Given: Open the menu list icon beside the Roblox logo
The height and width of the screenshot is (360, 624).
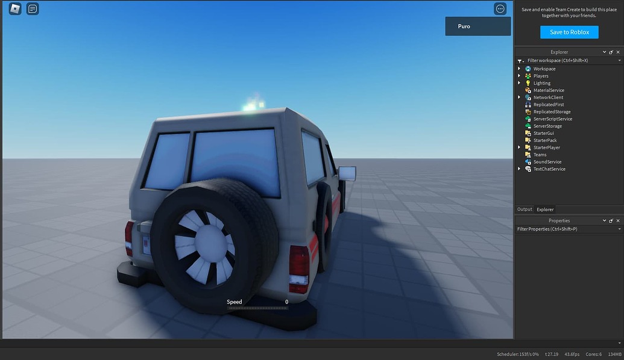Looking at the screenshot, I should 32,8.
